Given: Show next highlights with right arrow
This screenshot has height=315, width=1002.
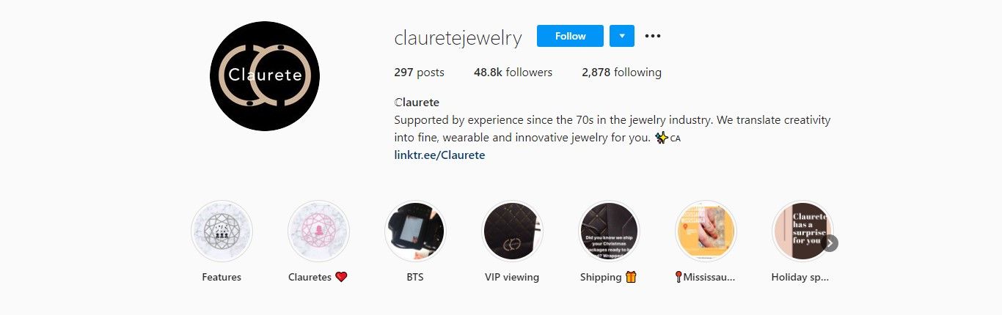Looking at the screenshot, I should (x=830, y=243).
